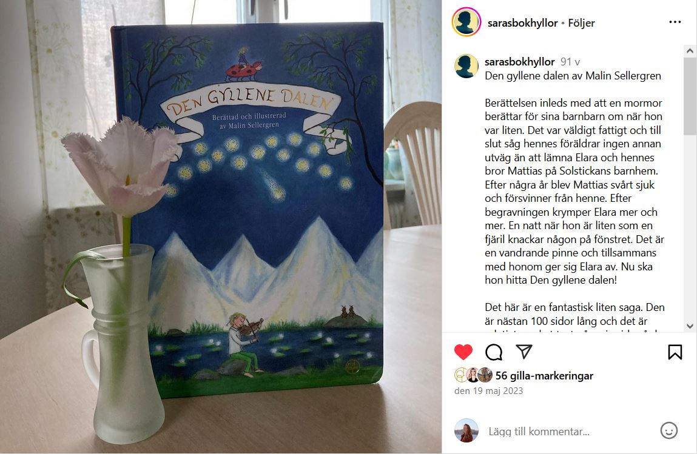Save the post with bookmark icon
Viewport: 697px width, 454px height.
tap(675, 352)
